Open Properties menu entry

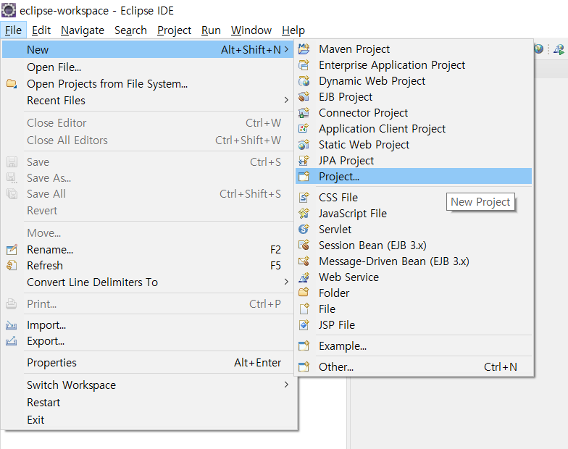tap(148, 362)
